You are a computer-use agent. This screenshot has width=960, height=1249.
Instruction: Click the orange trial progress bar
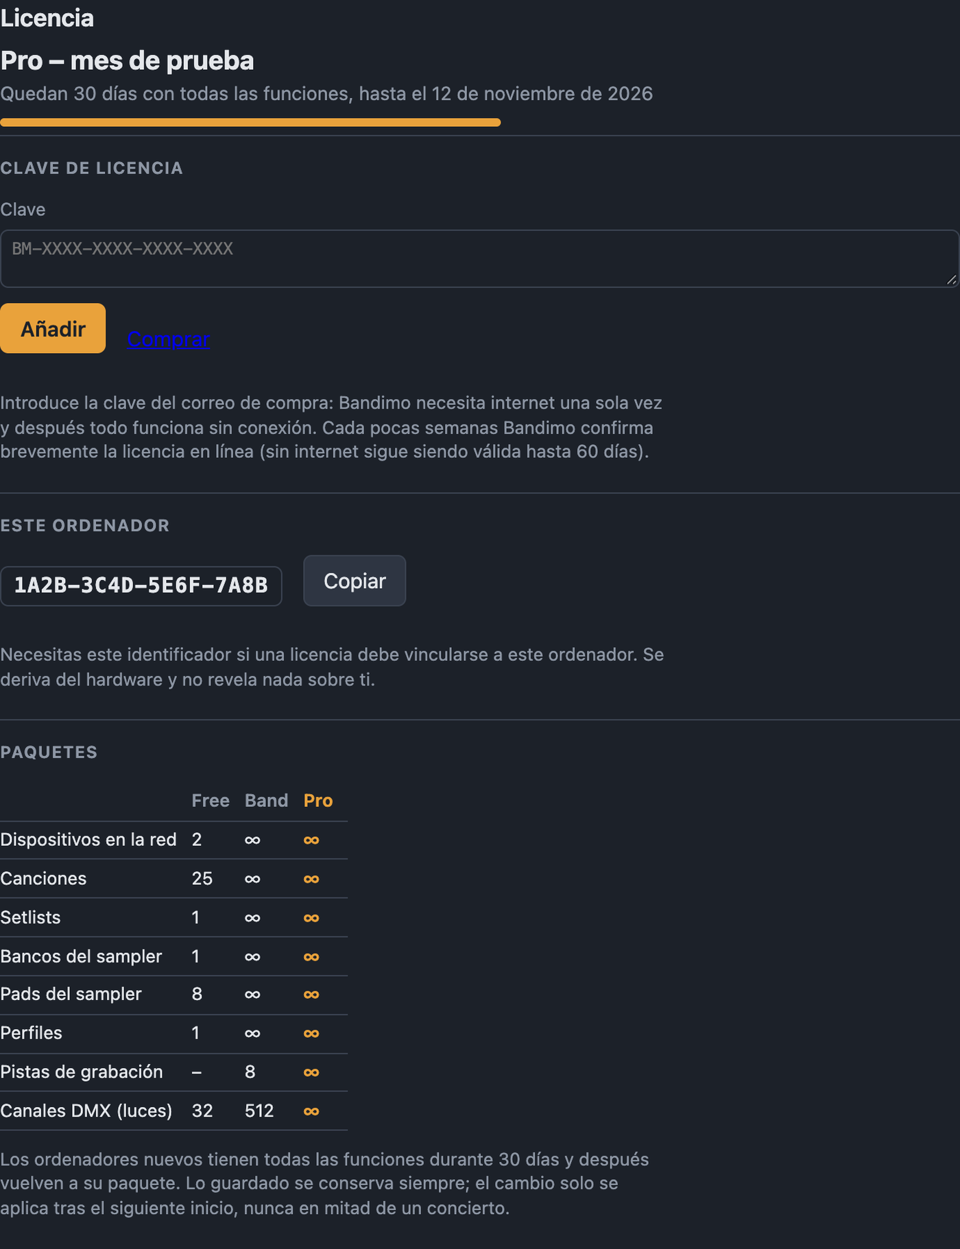coord(250,122)
